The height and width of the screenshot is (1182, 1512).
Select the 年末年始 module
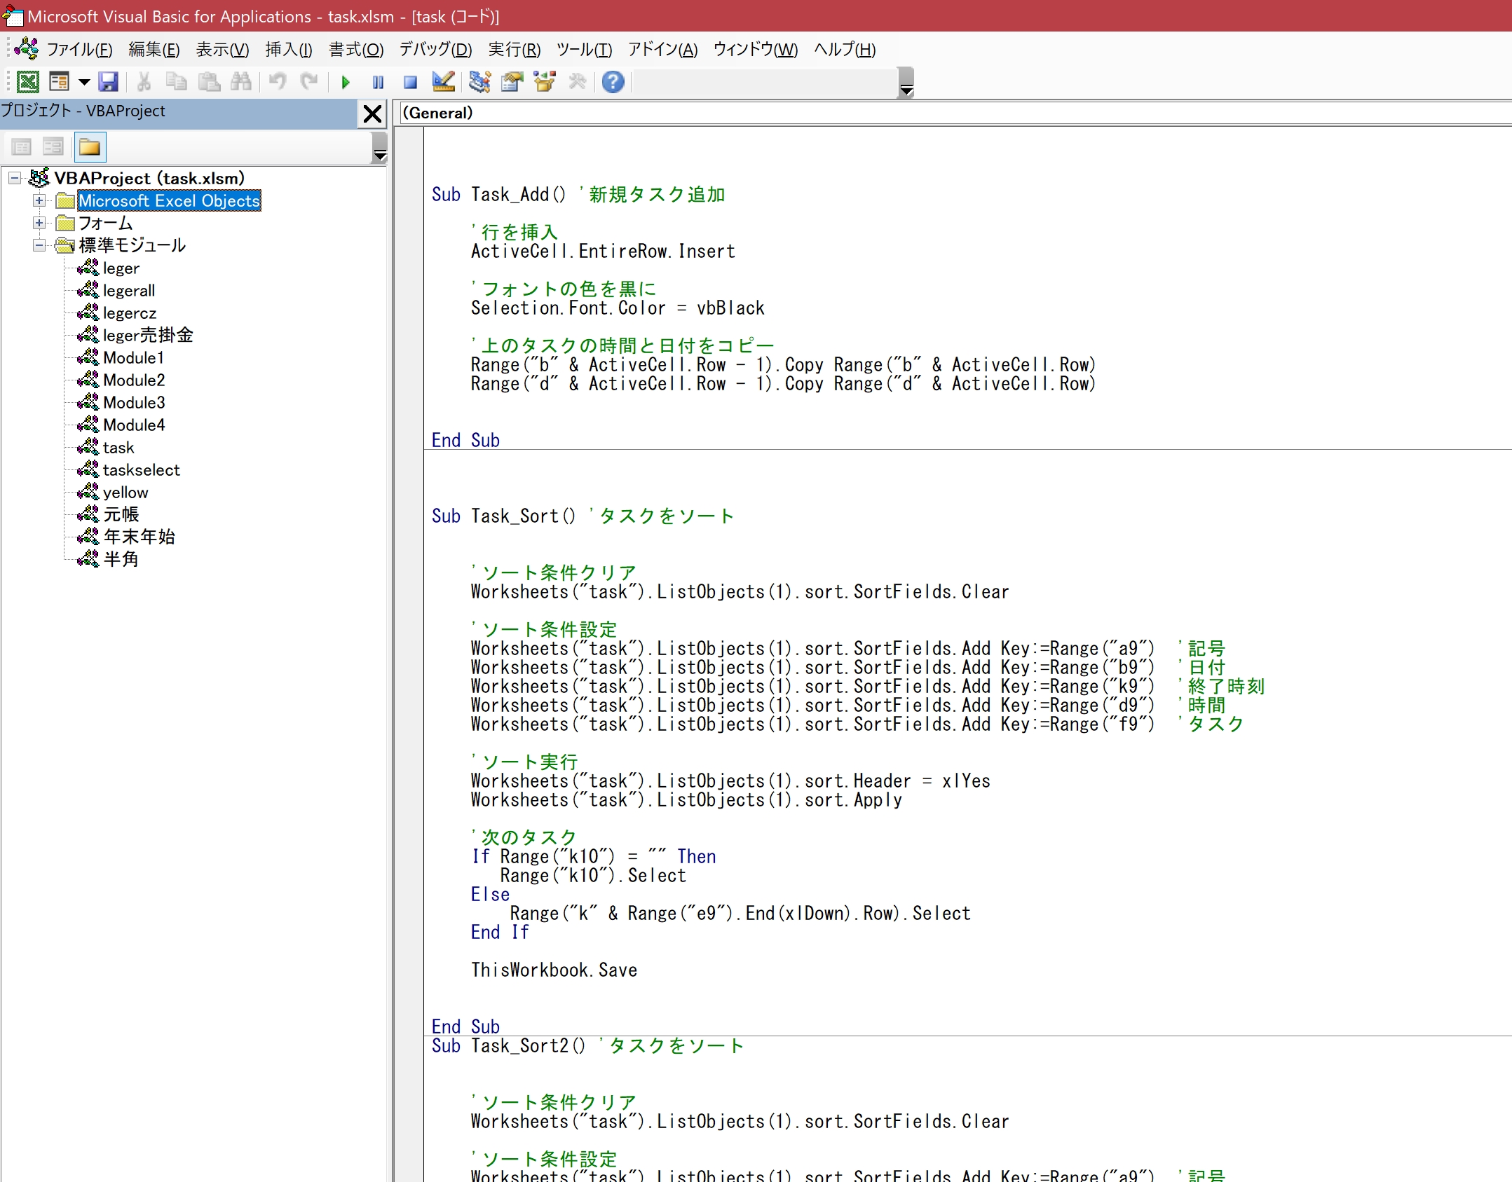(139, 537)
